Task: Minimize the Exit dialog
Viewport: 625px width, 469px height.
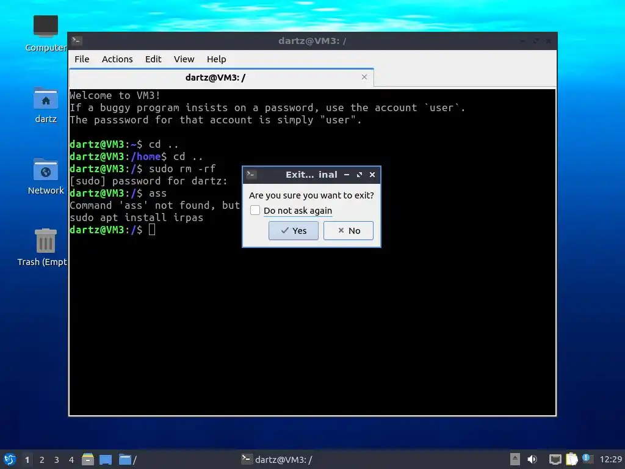Action: point(347,175)
